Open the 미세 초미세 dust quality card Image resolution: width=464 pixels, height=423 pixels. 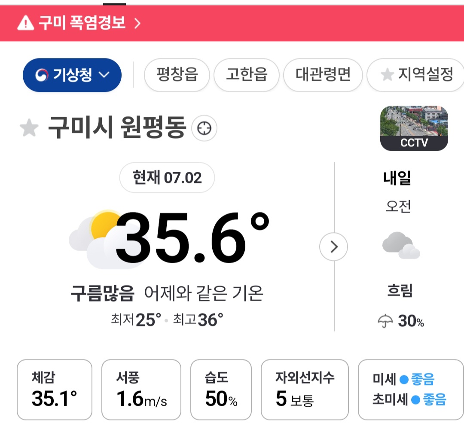coord(411,390)
